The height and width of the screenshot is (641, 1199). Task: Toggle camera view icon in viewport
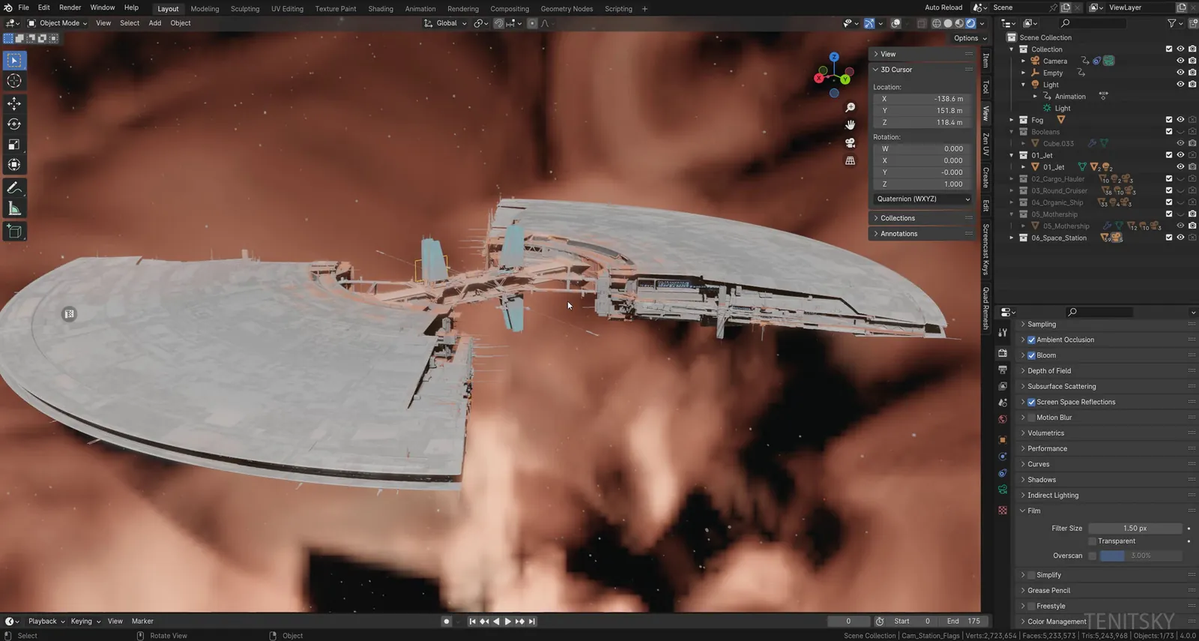[x=850, y=142]
